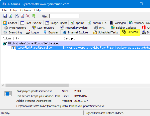Switch to the Boot Execute tab
The image size is (150, 116).
coord(31,23)
